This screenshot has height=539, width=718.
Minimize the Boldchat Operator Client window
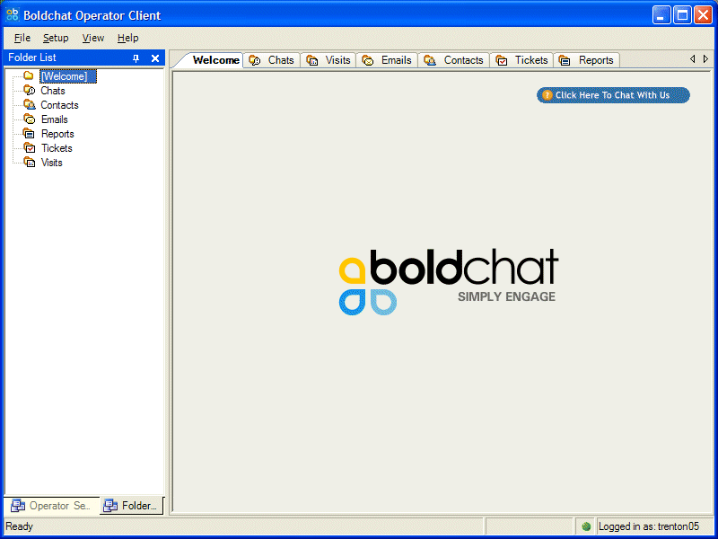[661, 15]
